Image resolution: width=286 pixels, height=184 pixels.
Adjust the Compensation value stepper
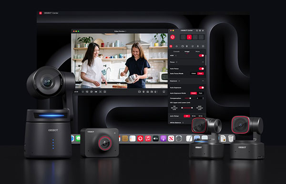[x=203, y=98]
